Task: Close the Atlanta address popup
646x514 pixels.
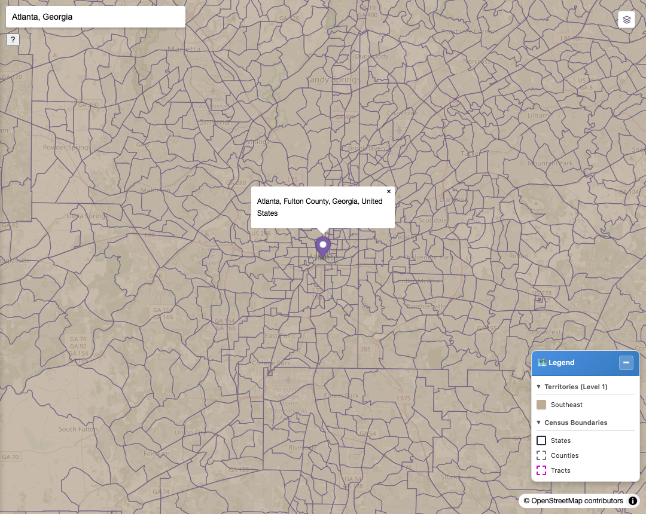Action: (389, 191)
